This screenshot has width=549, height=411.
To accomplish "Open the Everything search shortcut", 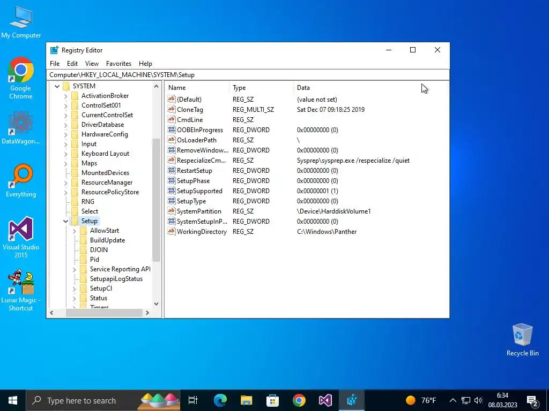I will [21, 180].
